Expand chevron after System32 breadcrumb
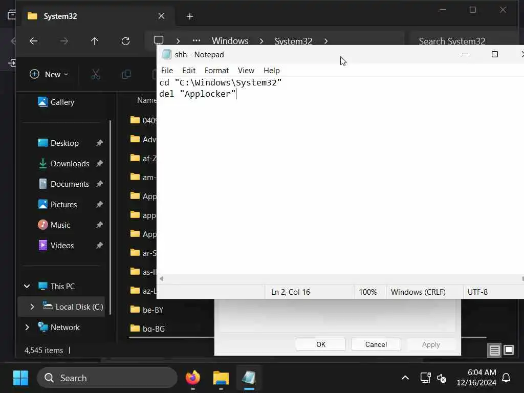Viewport: 524px width, 393px height. (x=326, y=41)
